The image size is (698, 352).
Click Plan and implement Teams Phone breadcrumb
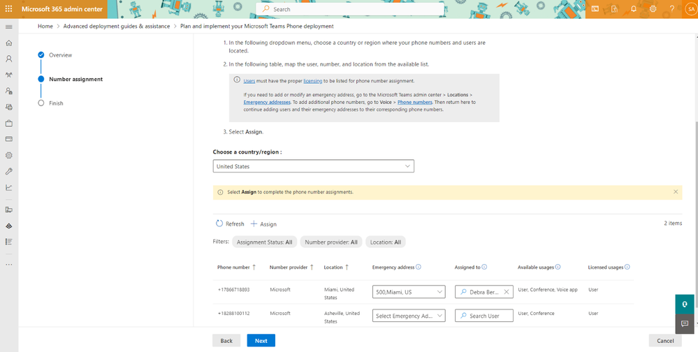tap(257, 27)
